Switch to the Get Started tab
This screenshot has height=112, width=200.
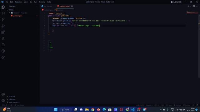coord(47,6)
